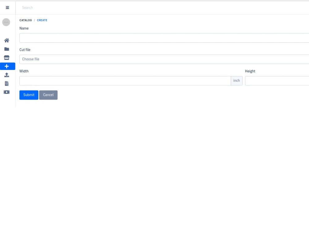Screen dimensions: 309x232
Task: Open the CATALOG breadcrumb link
Action: coord(25,20)
